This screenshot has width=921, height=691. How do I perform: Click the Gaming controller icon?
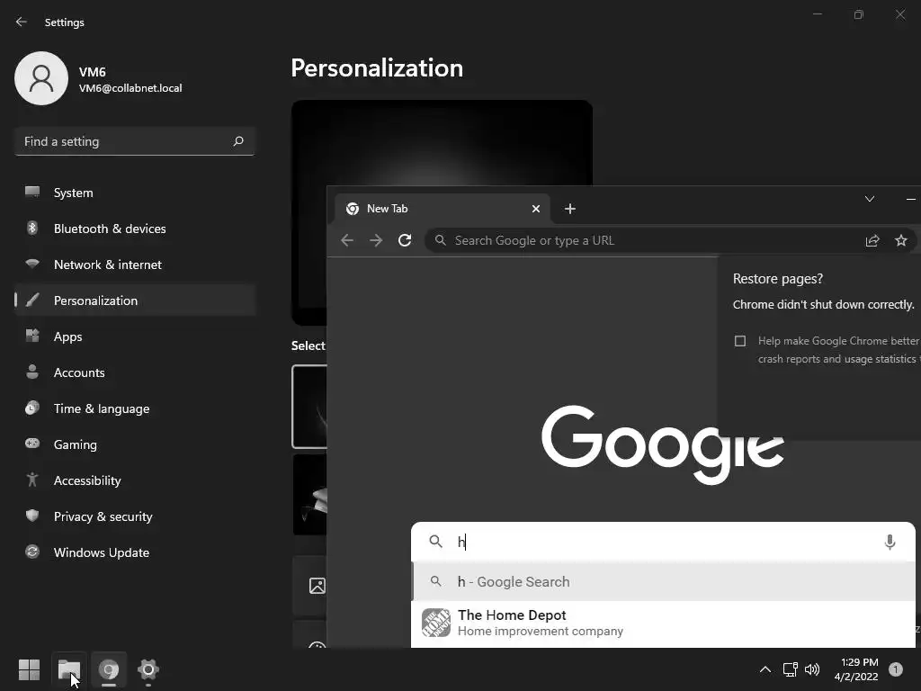coord(32,444)
